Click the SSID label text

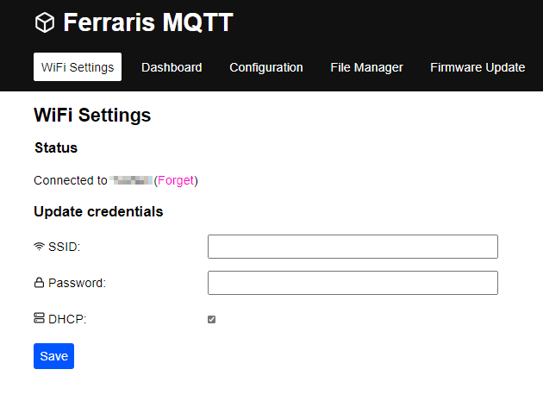(x=65, y=247)
